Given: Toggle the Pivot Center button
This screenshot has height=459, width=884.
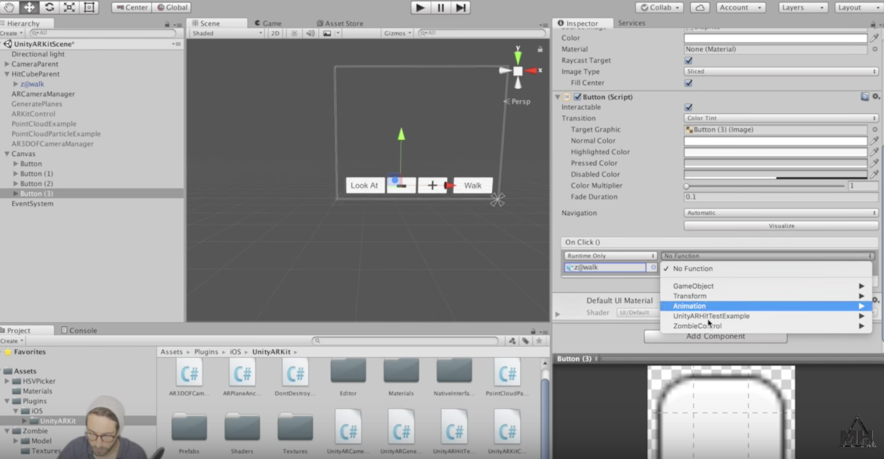Looking at the screenshot, I should point(132,8).
